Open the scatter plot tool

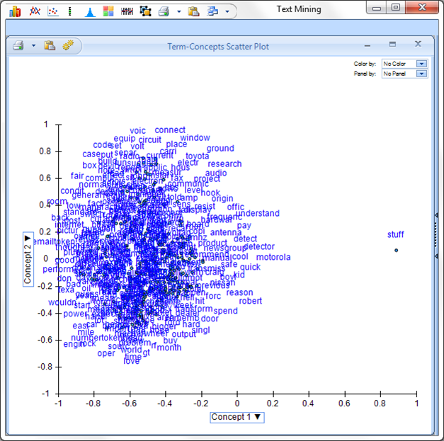pos(53,11)
